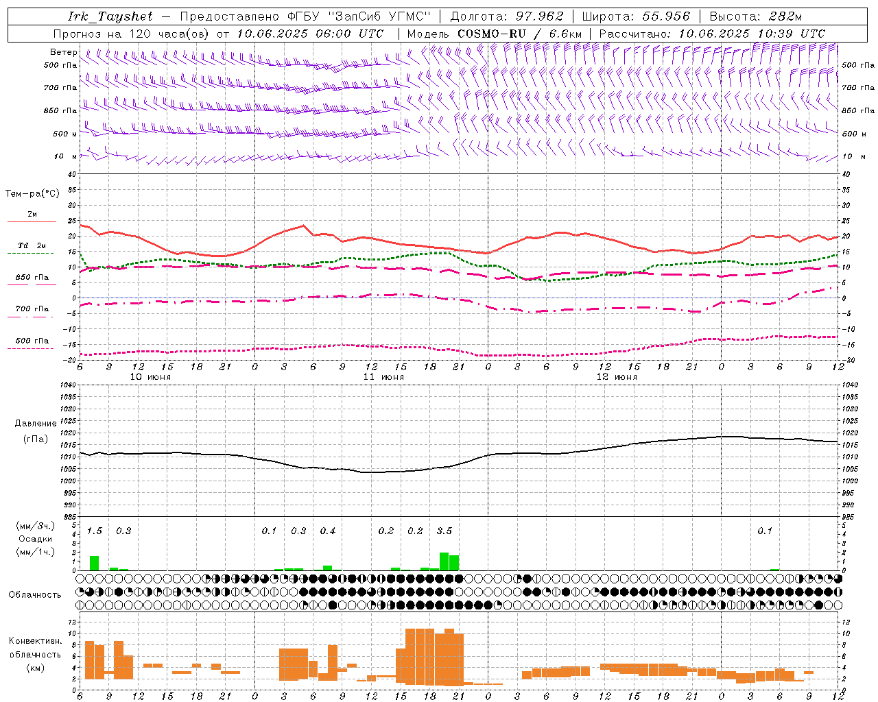Image resolution: width=878 pixels, height=702 pixels.
Task: Click the green dashed Td legend line
Action: point(30,254)
